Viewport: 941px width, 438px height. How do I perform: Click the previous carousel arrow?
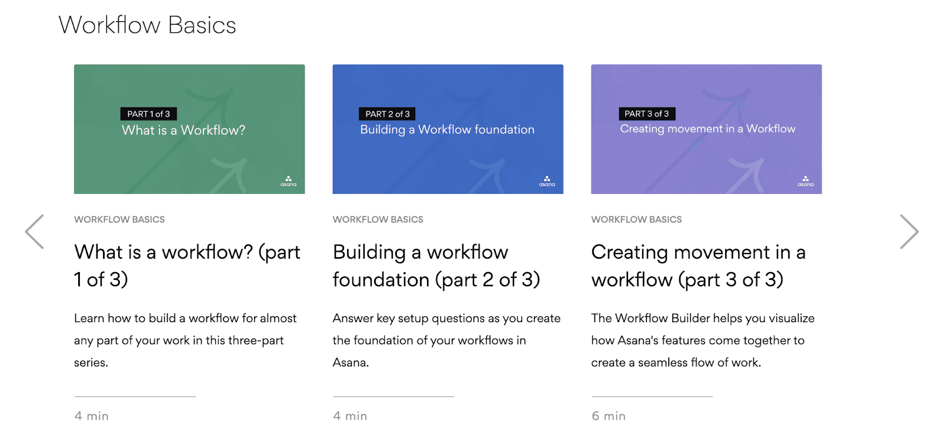pyautogui.click(x=34, y=232)
